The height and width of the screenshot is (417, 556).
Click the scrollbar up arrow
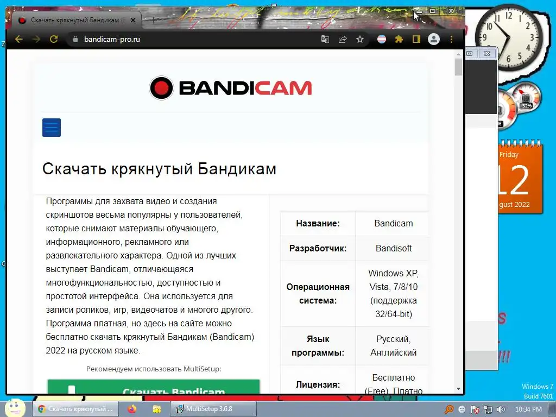pyautogui.click(x=458, y=54)
